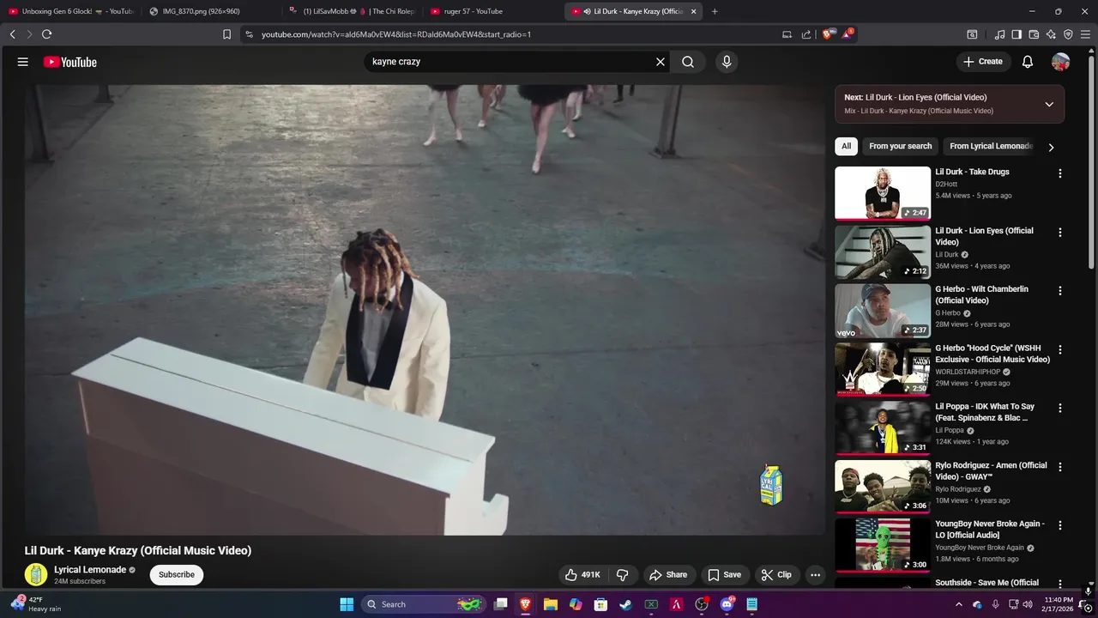
Task: Click the Lyrical Lemonade channel avatar
Action: coord(36,575)
